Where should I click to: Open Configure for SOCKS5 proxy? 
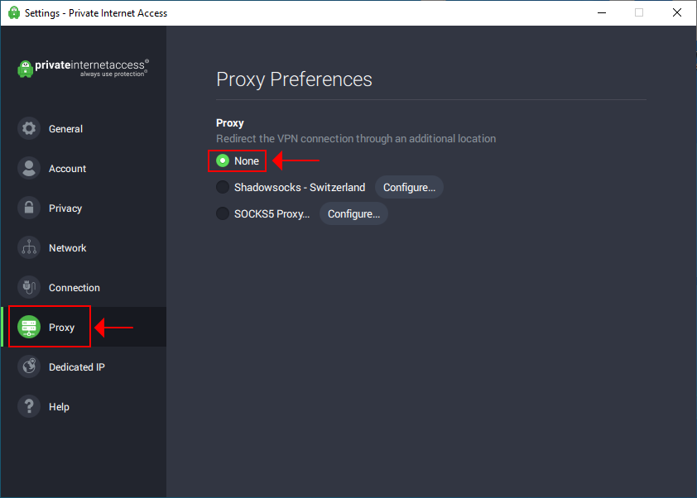coord(353,214)
